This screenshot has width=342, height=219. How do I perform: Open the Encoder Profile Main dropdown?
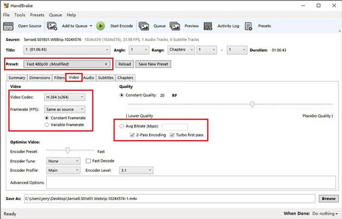pos(63,170)
